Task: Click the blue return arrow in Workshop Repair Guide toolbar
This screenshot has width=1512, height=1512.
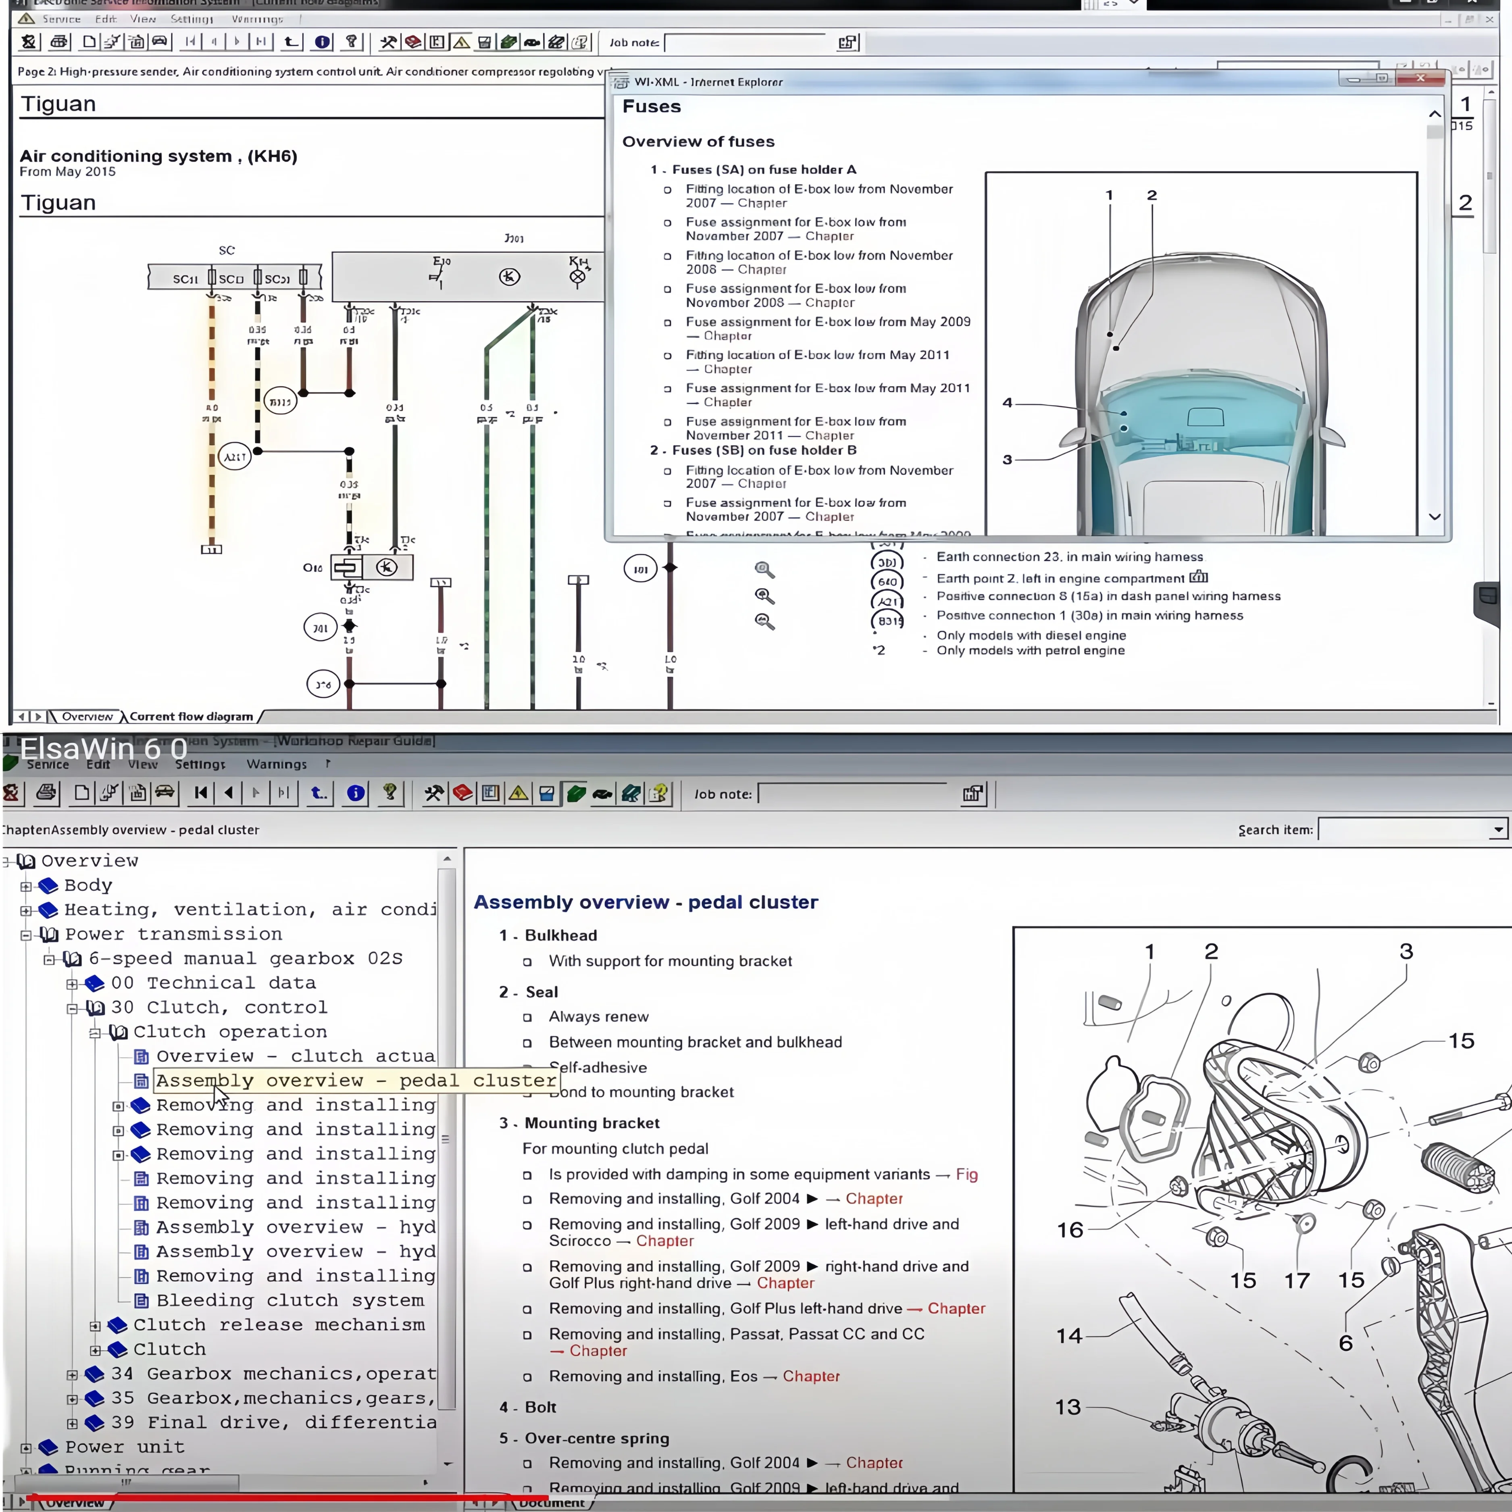Action: point(319,793)
